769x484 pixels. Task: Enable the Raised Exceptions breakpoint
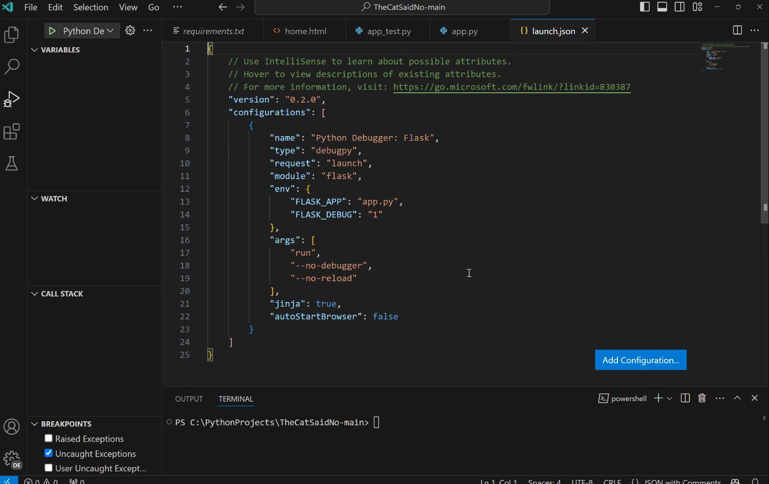(48, 438)
